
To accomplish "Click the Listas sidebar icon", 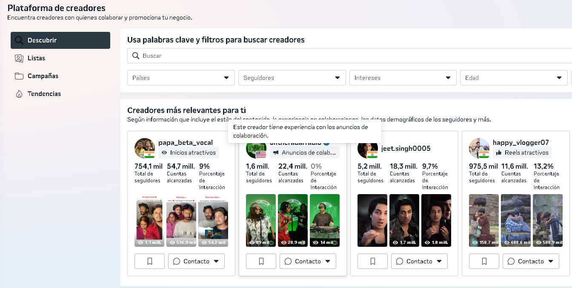I will [19, 58].
